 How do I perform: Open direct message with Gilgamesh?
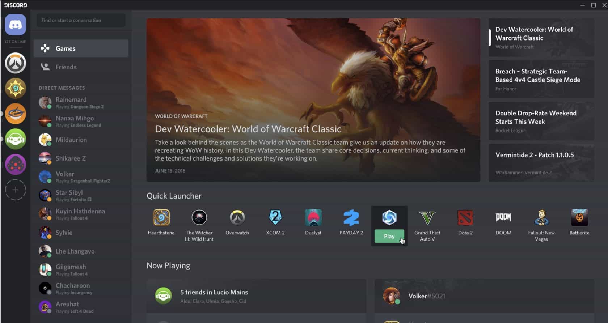click(81, 270)
